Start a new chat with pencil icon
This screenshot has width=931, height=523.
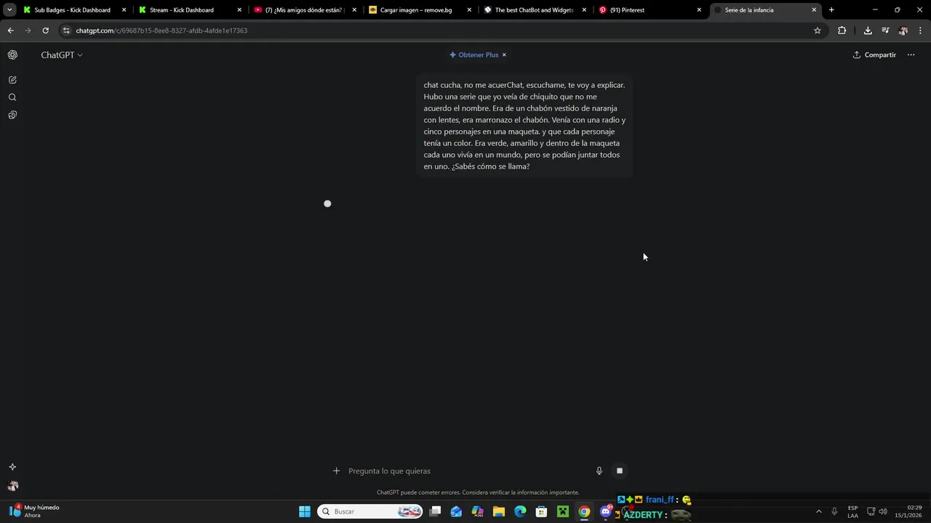[x=12, y=80]
